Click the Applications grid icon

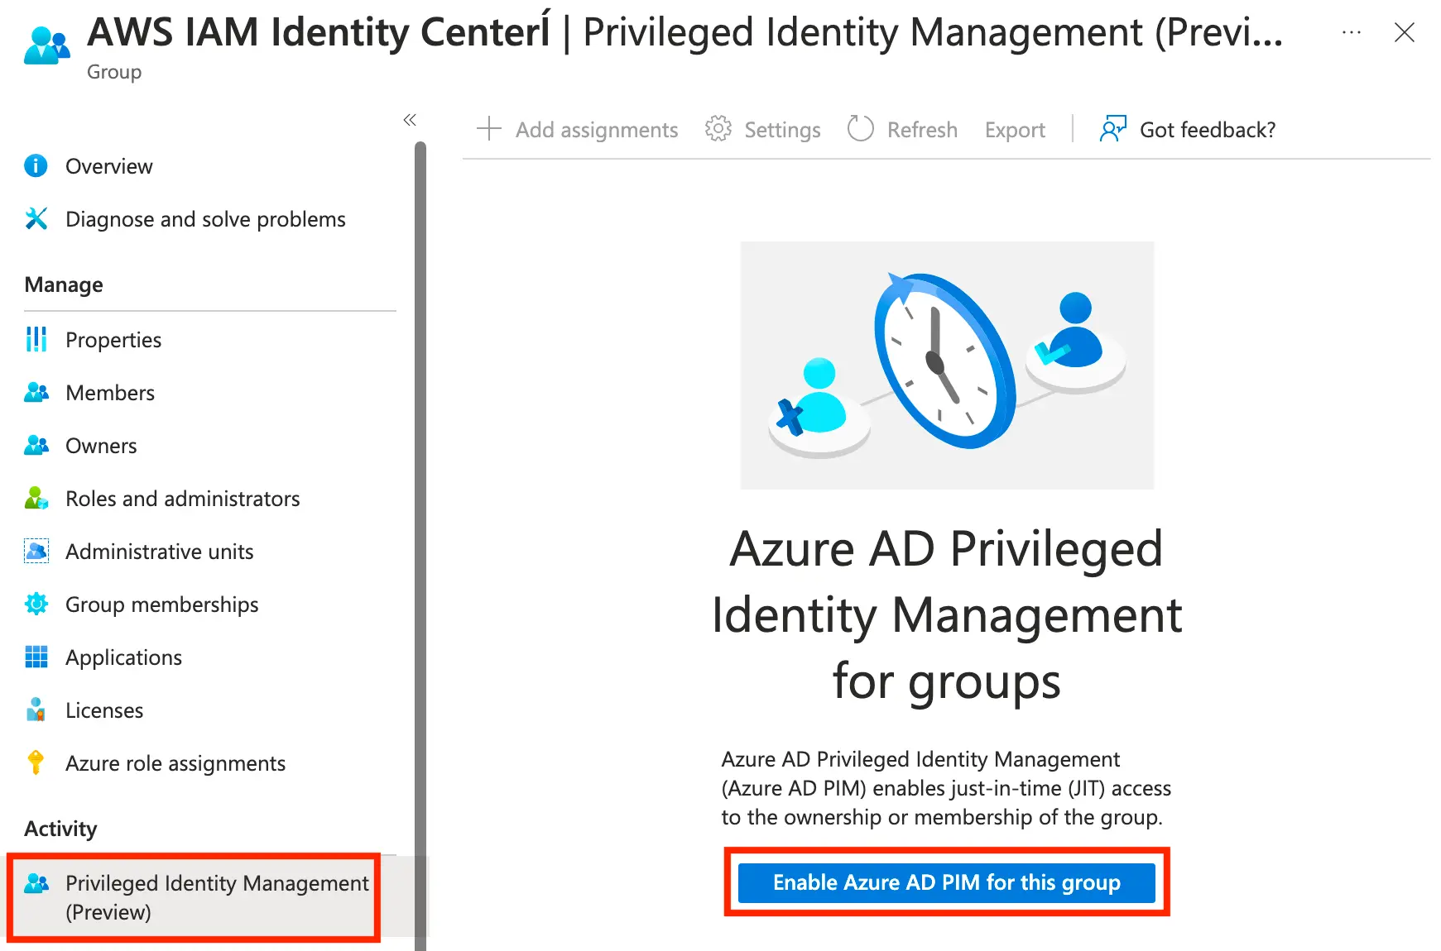36,657
